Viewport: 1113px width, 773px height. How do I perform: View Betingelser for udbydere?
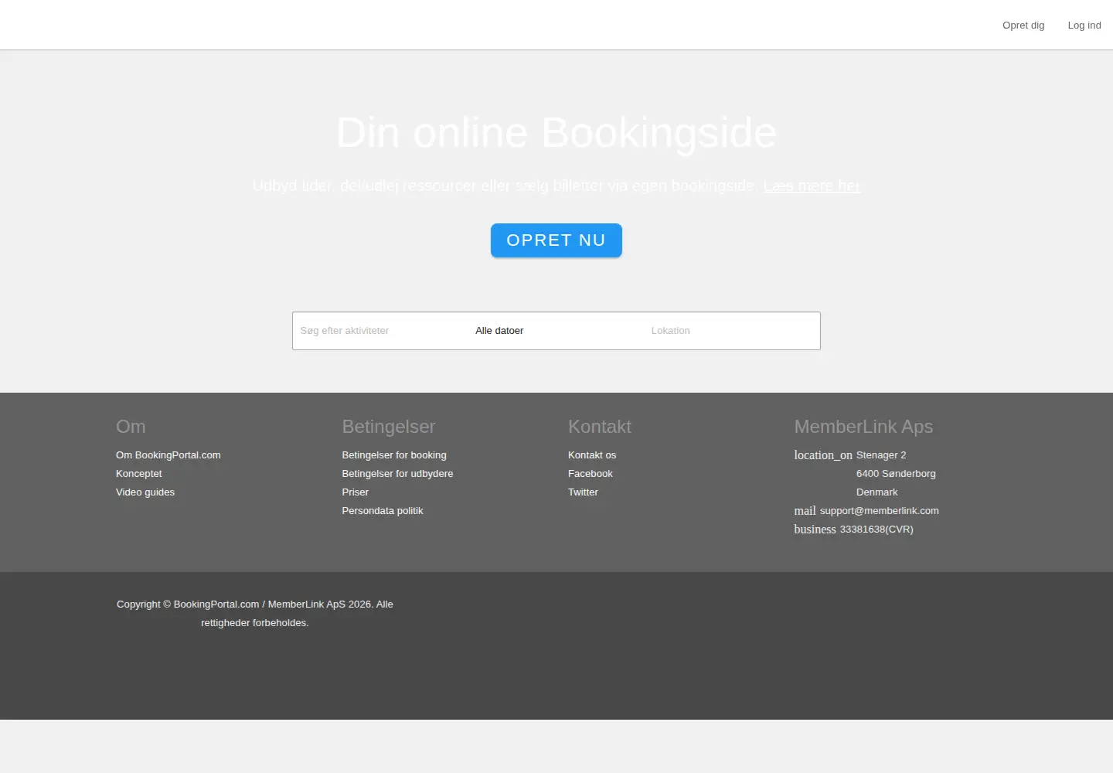(397, 474)
